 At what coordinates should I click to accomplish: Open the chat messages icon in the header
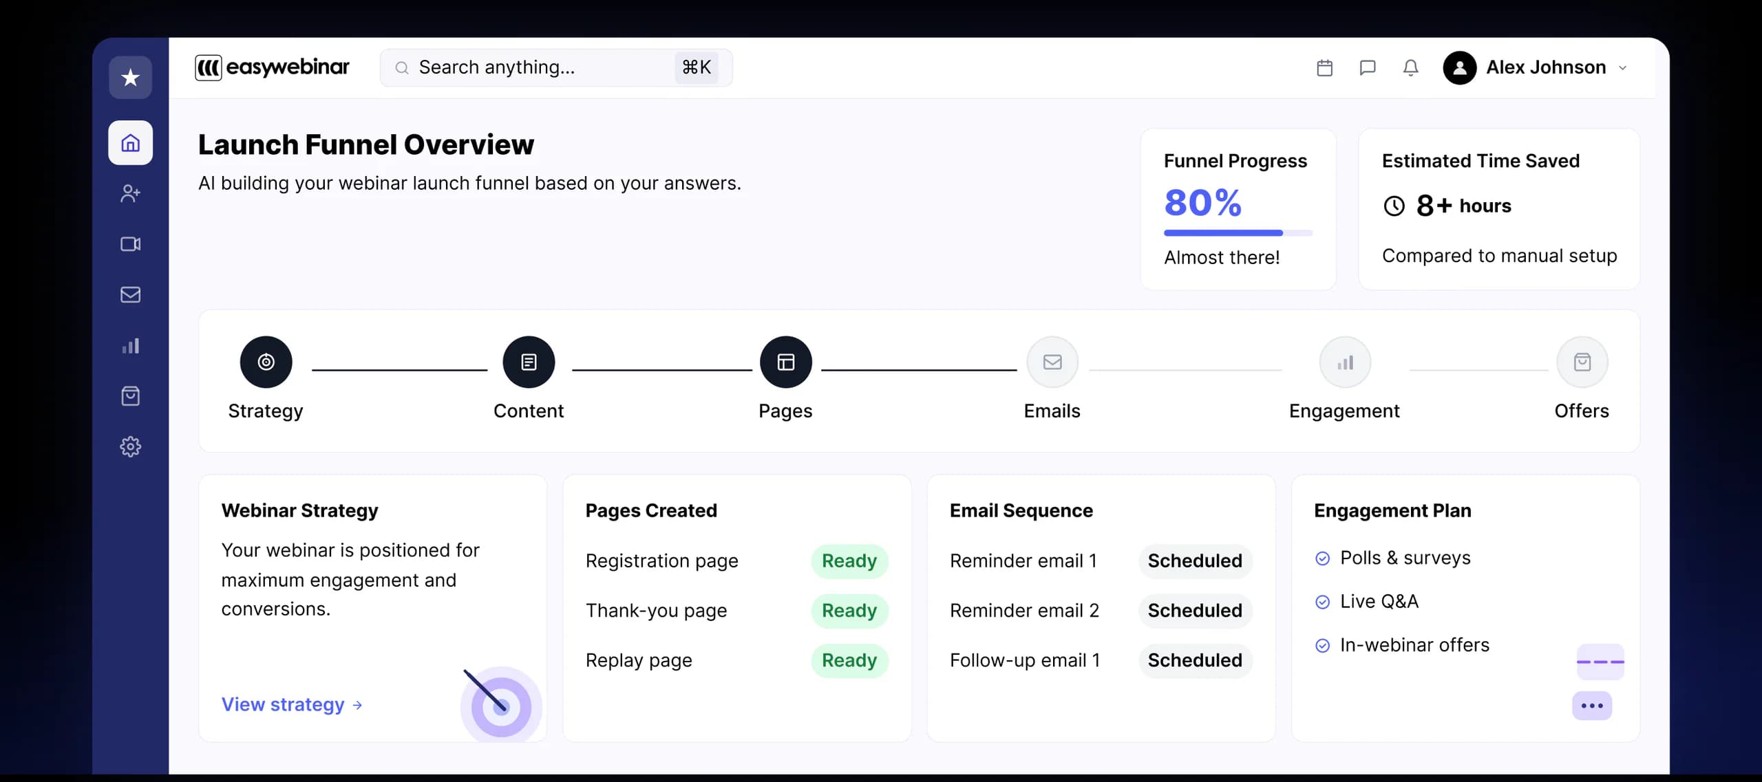click(x=1368, y=67)
